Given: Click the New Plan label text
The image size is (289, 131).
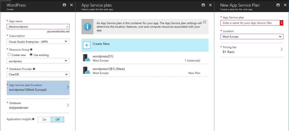Looking at the screenshot, I should pos(194,73).
